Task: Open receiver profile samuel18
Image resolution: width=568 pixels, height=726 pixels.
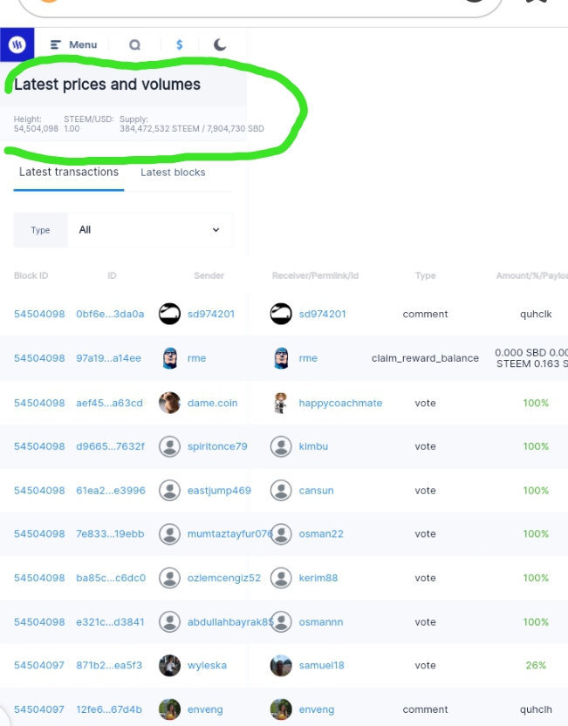Action: click(x=321, y=665)
